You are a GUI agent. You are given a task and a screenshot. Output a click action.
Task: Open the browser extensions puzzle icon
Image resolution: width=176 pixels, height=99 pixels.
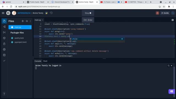pyautogui.click(x=169, y=7)
